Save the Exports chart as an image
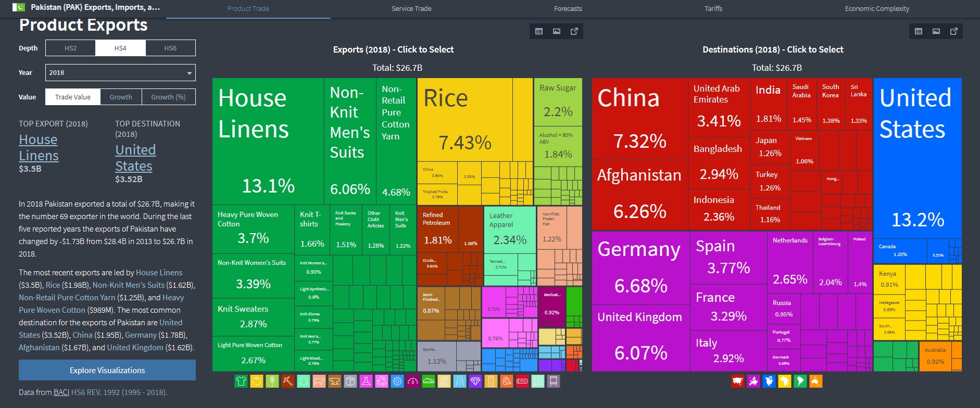Image resolution: width=980 pixels, height=408 pixels. click(557, 31)
